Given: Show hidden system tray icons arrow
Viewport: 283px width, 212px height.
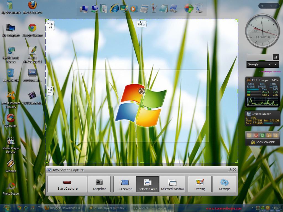Looking at the screenshot, I should tap(252, 208).
